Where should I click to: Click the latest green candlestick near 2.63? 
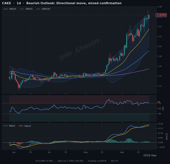(149, 17)
